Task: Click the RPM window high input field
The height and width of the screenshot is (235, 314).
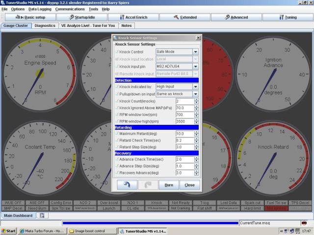Action: (x=184, y=121)
